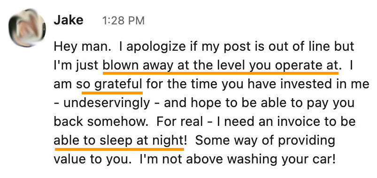This screenshot has width=377, height=178.
Task: Click the orange underline under "you operate at"
Action: 294,72
